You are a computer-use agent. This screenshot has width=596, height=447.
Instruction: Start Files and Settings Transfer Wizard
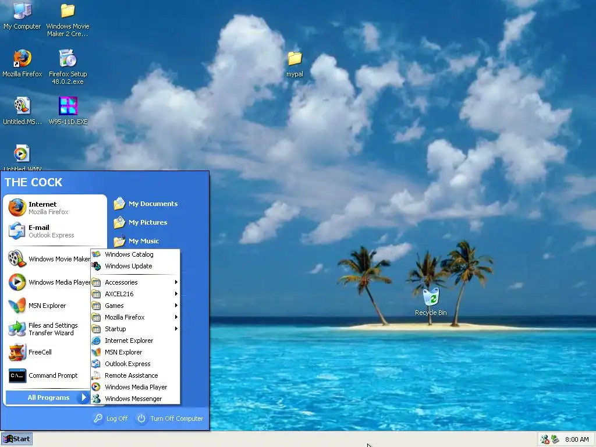tap(48, 329)
